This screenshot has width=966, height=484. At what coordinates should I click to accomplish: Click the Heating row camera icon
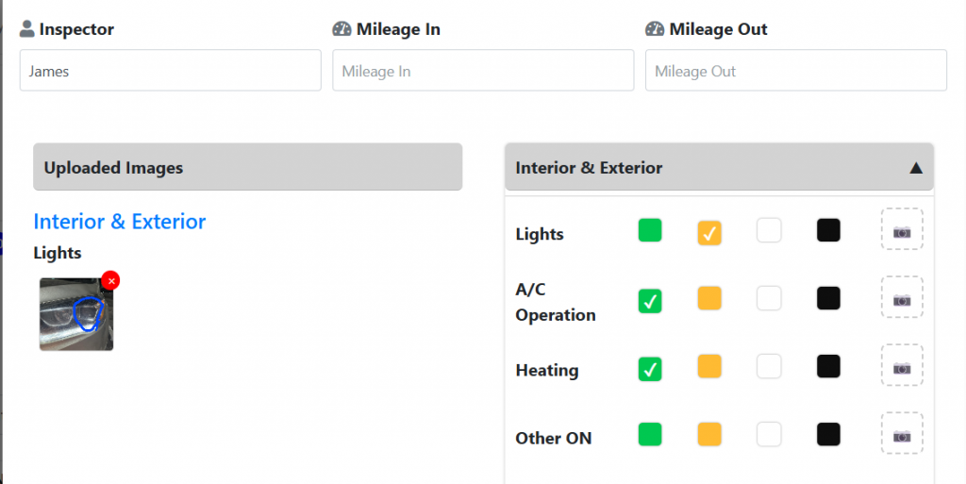pyautogui.click(x=902, y=366)
